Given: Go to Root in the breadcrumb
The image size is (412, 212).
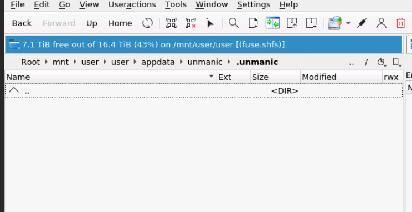Looking at the screenshot, I should pyautogui.click(x=30, y=62).
